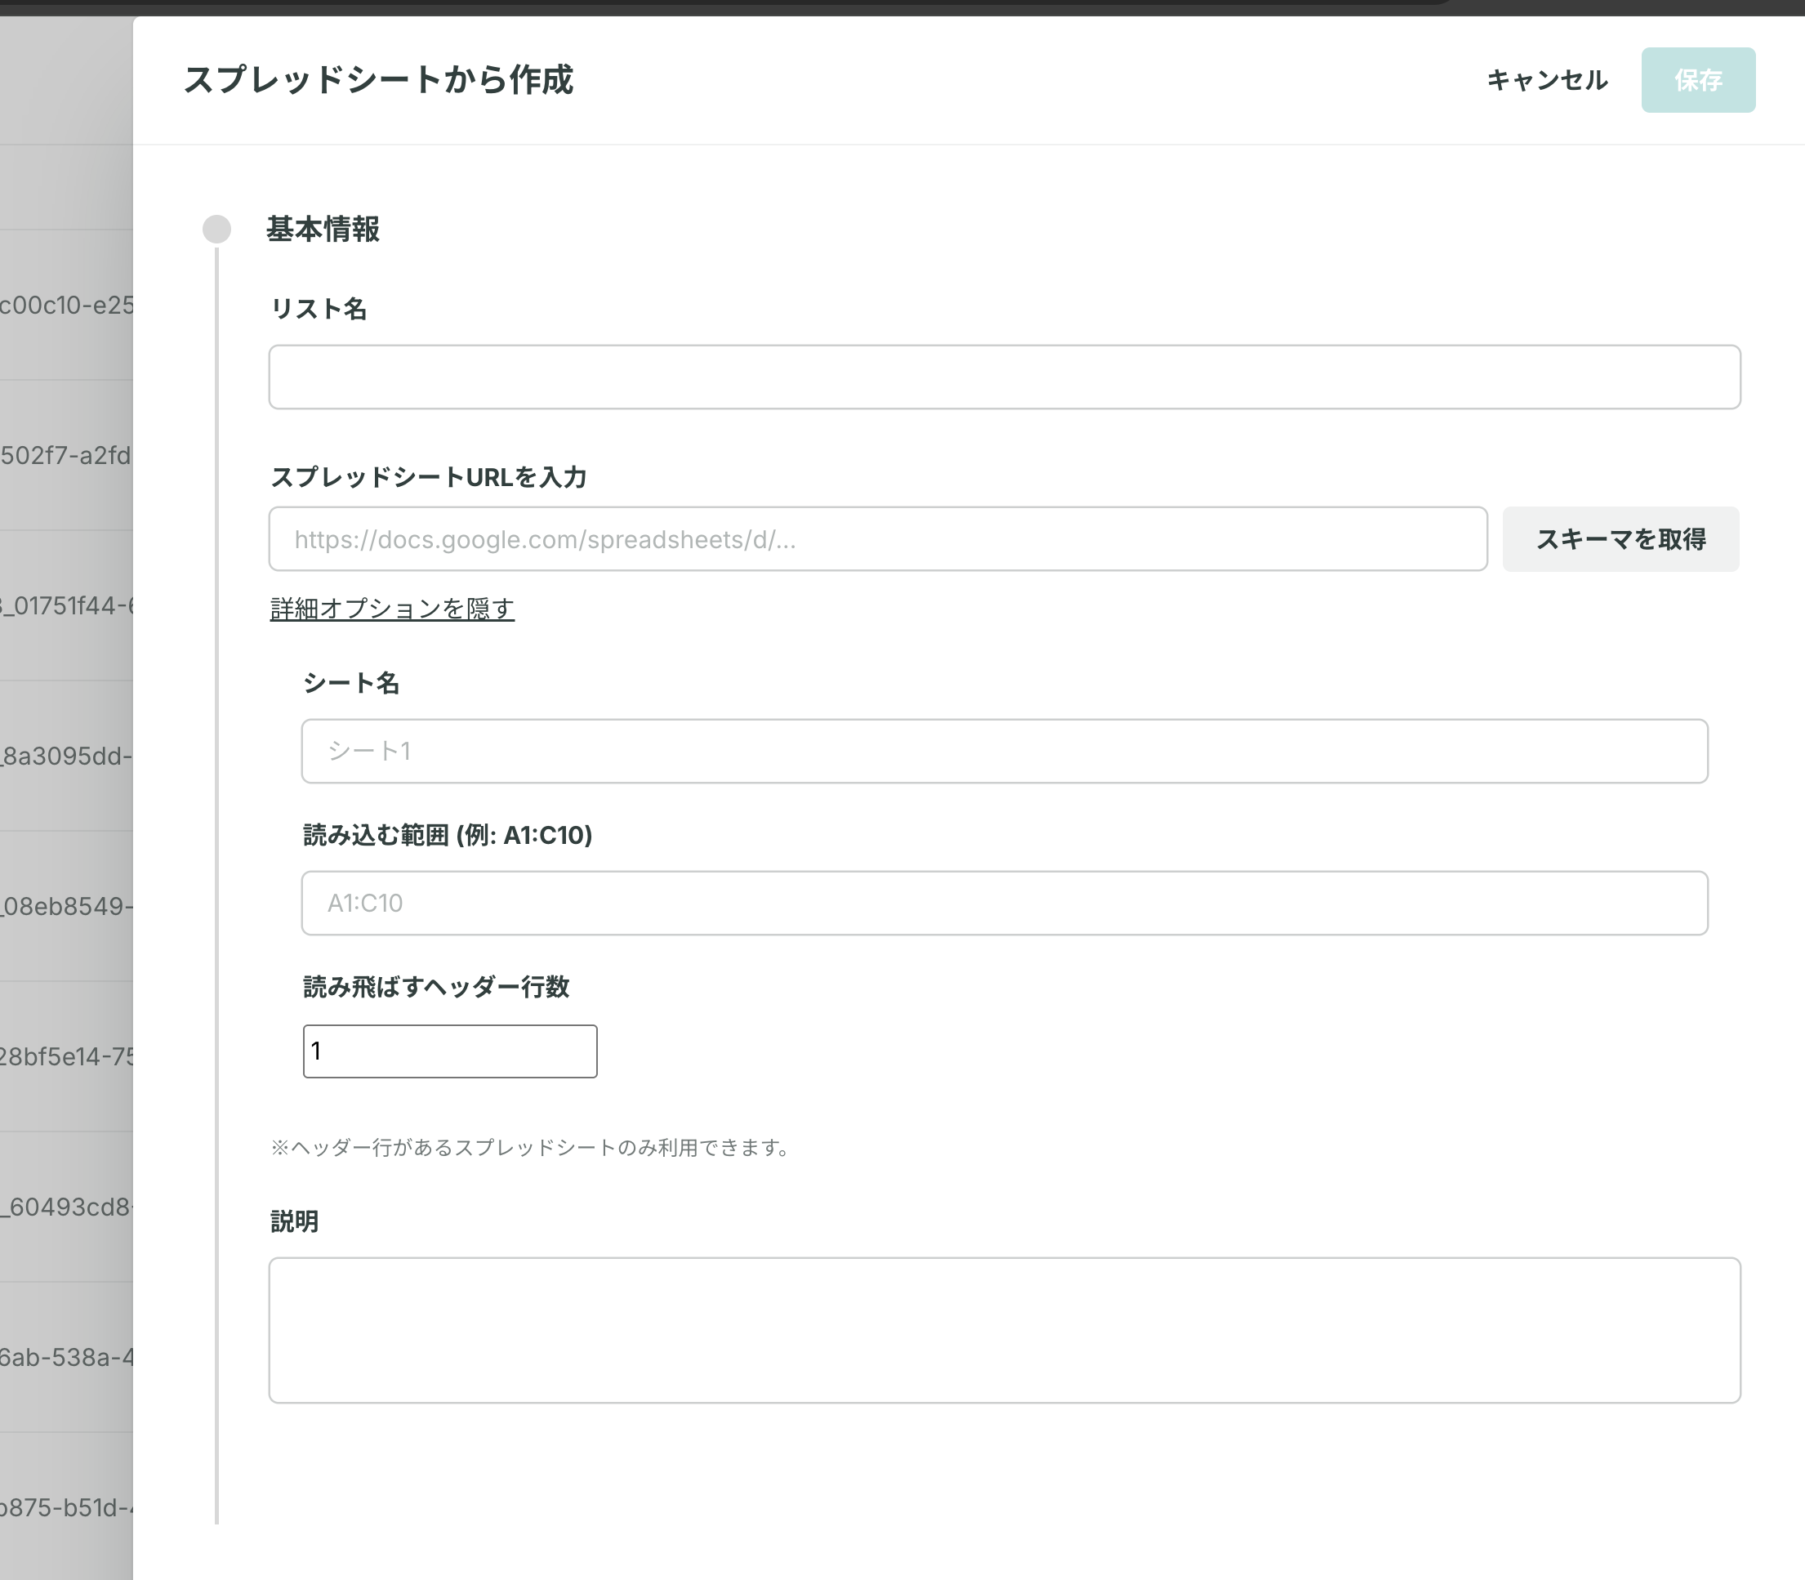Click the 基本情報 section heading
Viewport: 1805px width, 1580px height.
coord(323,230)
